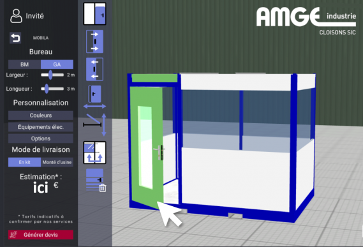363x247 pixels.
Task: Click the 3 m length value
Action: pyautogui.click(x=71, y=89)
